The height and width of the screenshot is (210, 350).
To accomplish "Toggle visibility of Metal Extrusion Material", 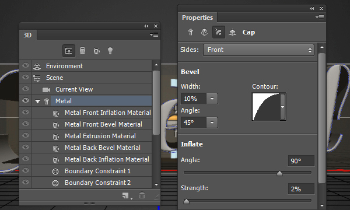I will (x=26, y=135).
